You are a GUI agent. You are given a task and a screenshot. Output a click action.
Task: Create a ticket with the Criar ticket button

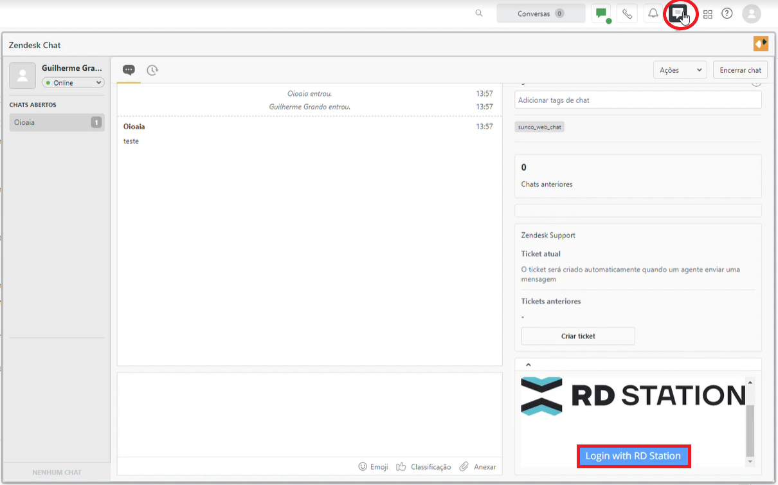pos(577,336)
